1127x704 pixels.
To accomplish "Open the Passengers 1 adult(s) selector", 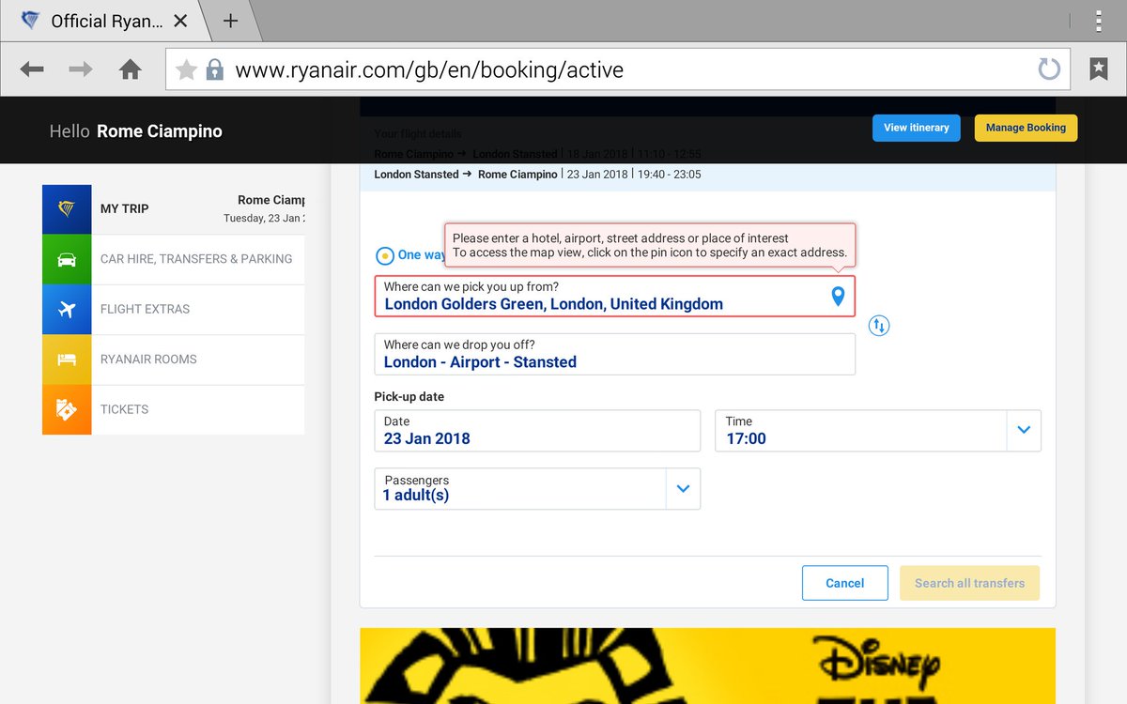I will 537,488.
